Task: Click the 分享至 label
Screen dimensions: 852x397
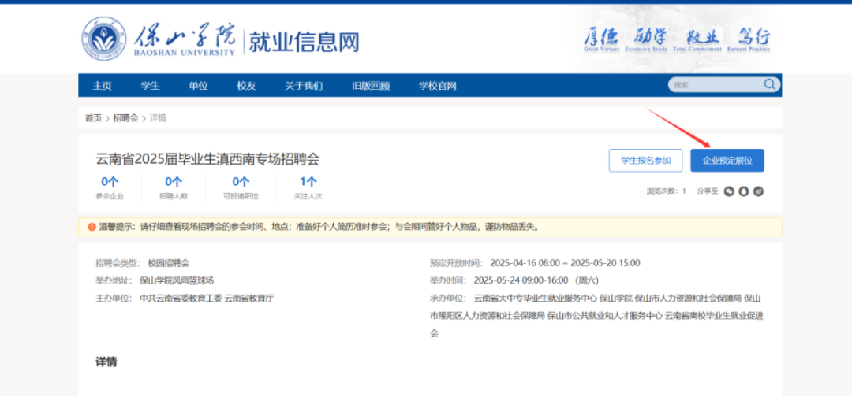Action: tap(708, 191)
